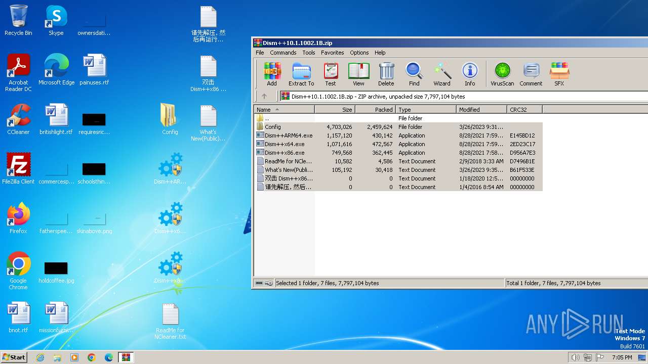This screenshot has width=648, height=364.
Task: Select Google Chrome desktop shortcut
Action: pos(18,271)
